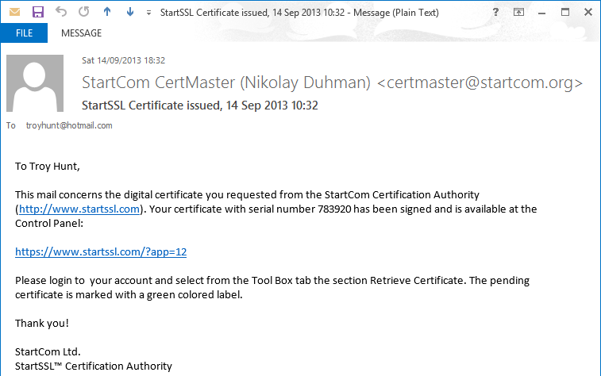This screenshot has width=601, height=376.
Task: Click sender name StartCom CertMaster (Nikolay Duhman)
Action: (x=226, y=82)
